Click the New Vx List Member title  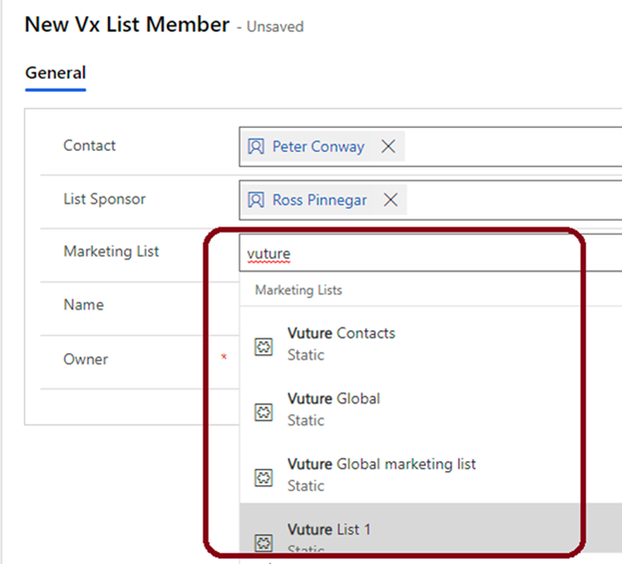pos(127,25)
